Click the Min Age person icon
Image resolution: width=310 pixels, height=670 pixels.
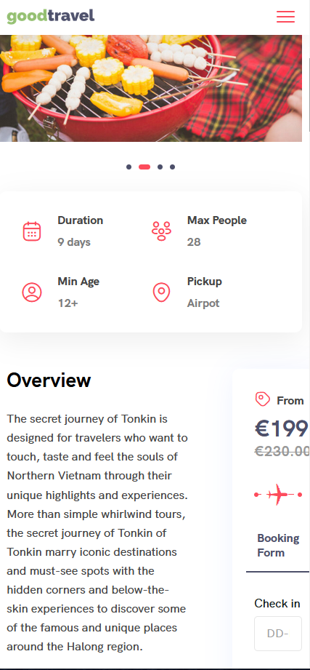pyautogui.click(x=31, y=292)
